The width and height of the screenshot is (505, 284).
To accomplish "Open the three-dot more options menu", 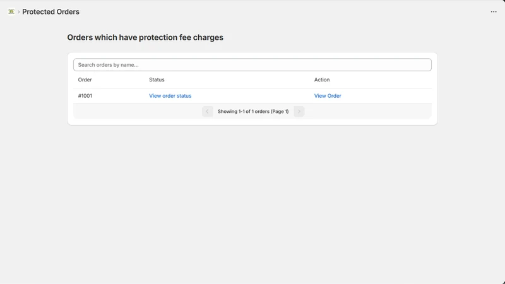I will pyautogui.click(x=494, y=11).
